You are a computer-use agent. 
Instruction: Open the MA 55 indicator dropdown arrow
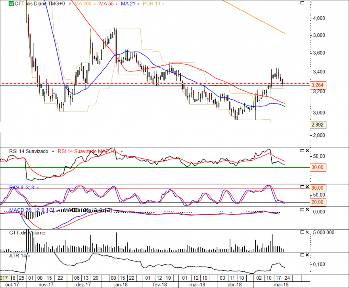tap(117, 4)
